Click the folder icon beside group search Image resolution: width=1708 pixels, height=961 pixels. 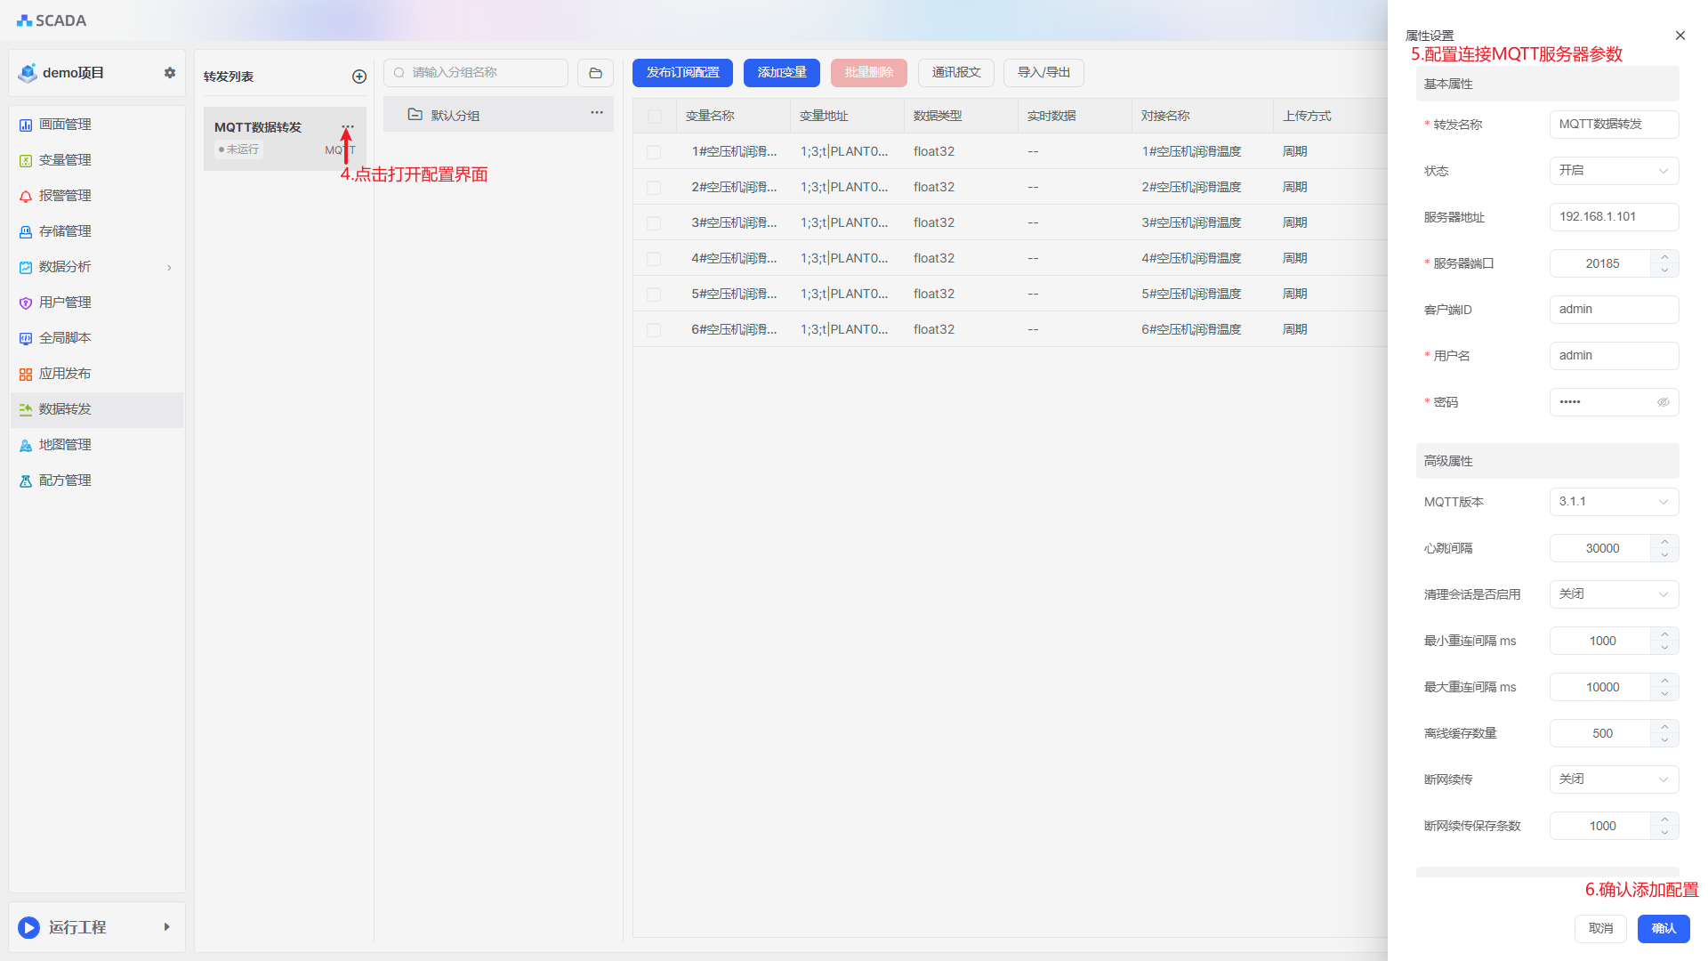point(595,73)
